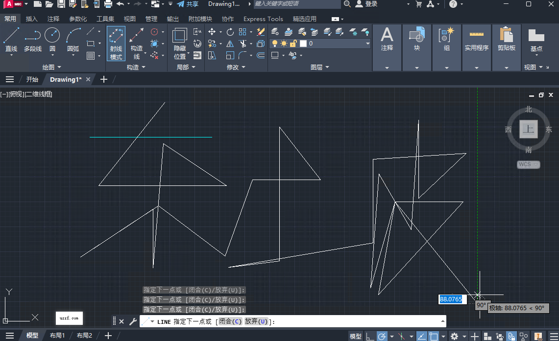Toggle ortho mode in the status bar
The image size is (559, 341).
tap(370, 336)
